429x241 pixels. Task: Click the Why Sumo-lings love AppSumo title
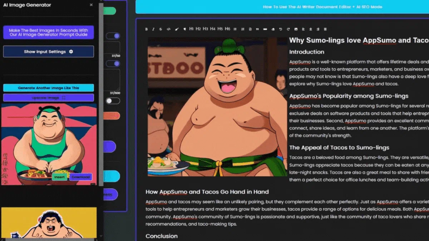click(x=359, y=40)
